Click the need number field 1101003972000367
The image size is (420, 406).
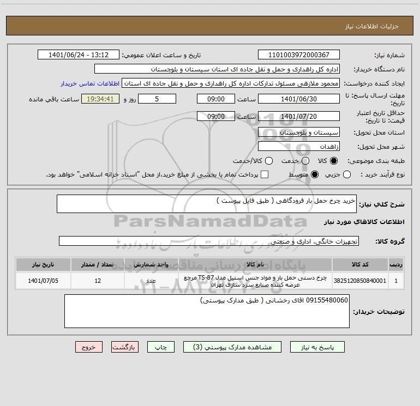pyautogui.click(x=299, y=55)
